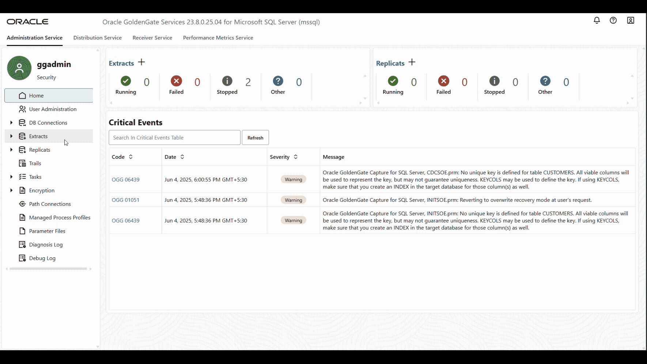The image size is (647, 364).
Task: Select the Running status icon under Replicats
Action: [393, 81]
